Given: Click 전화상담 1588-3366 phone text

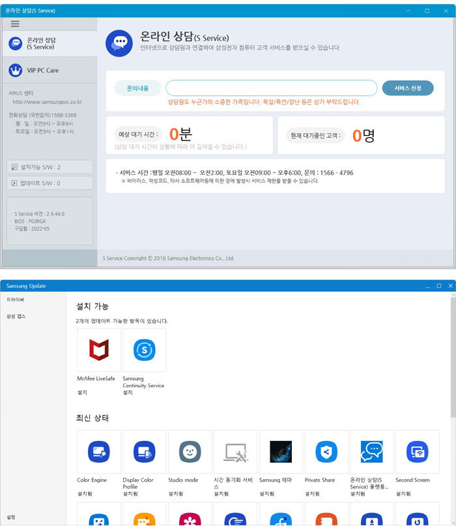Looking at the screenshot, I should 42,115.
